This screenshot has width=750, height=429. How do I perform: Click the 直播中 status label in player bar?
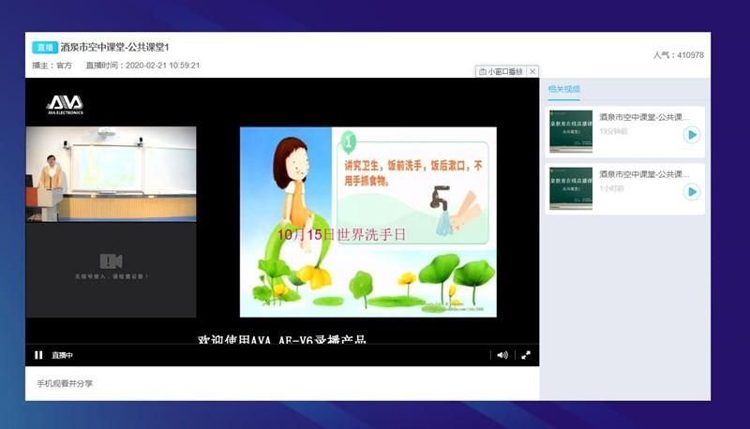click(62, 355)
